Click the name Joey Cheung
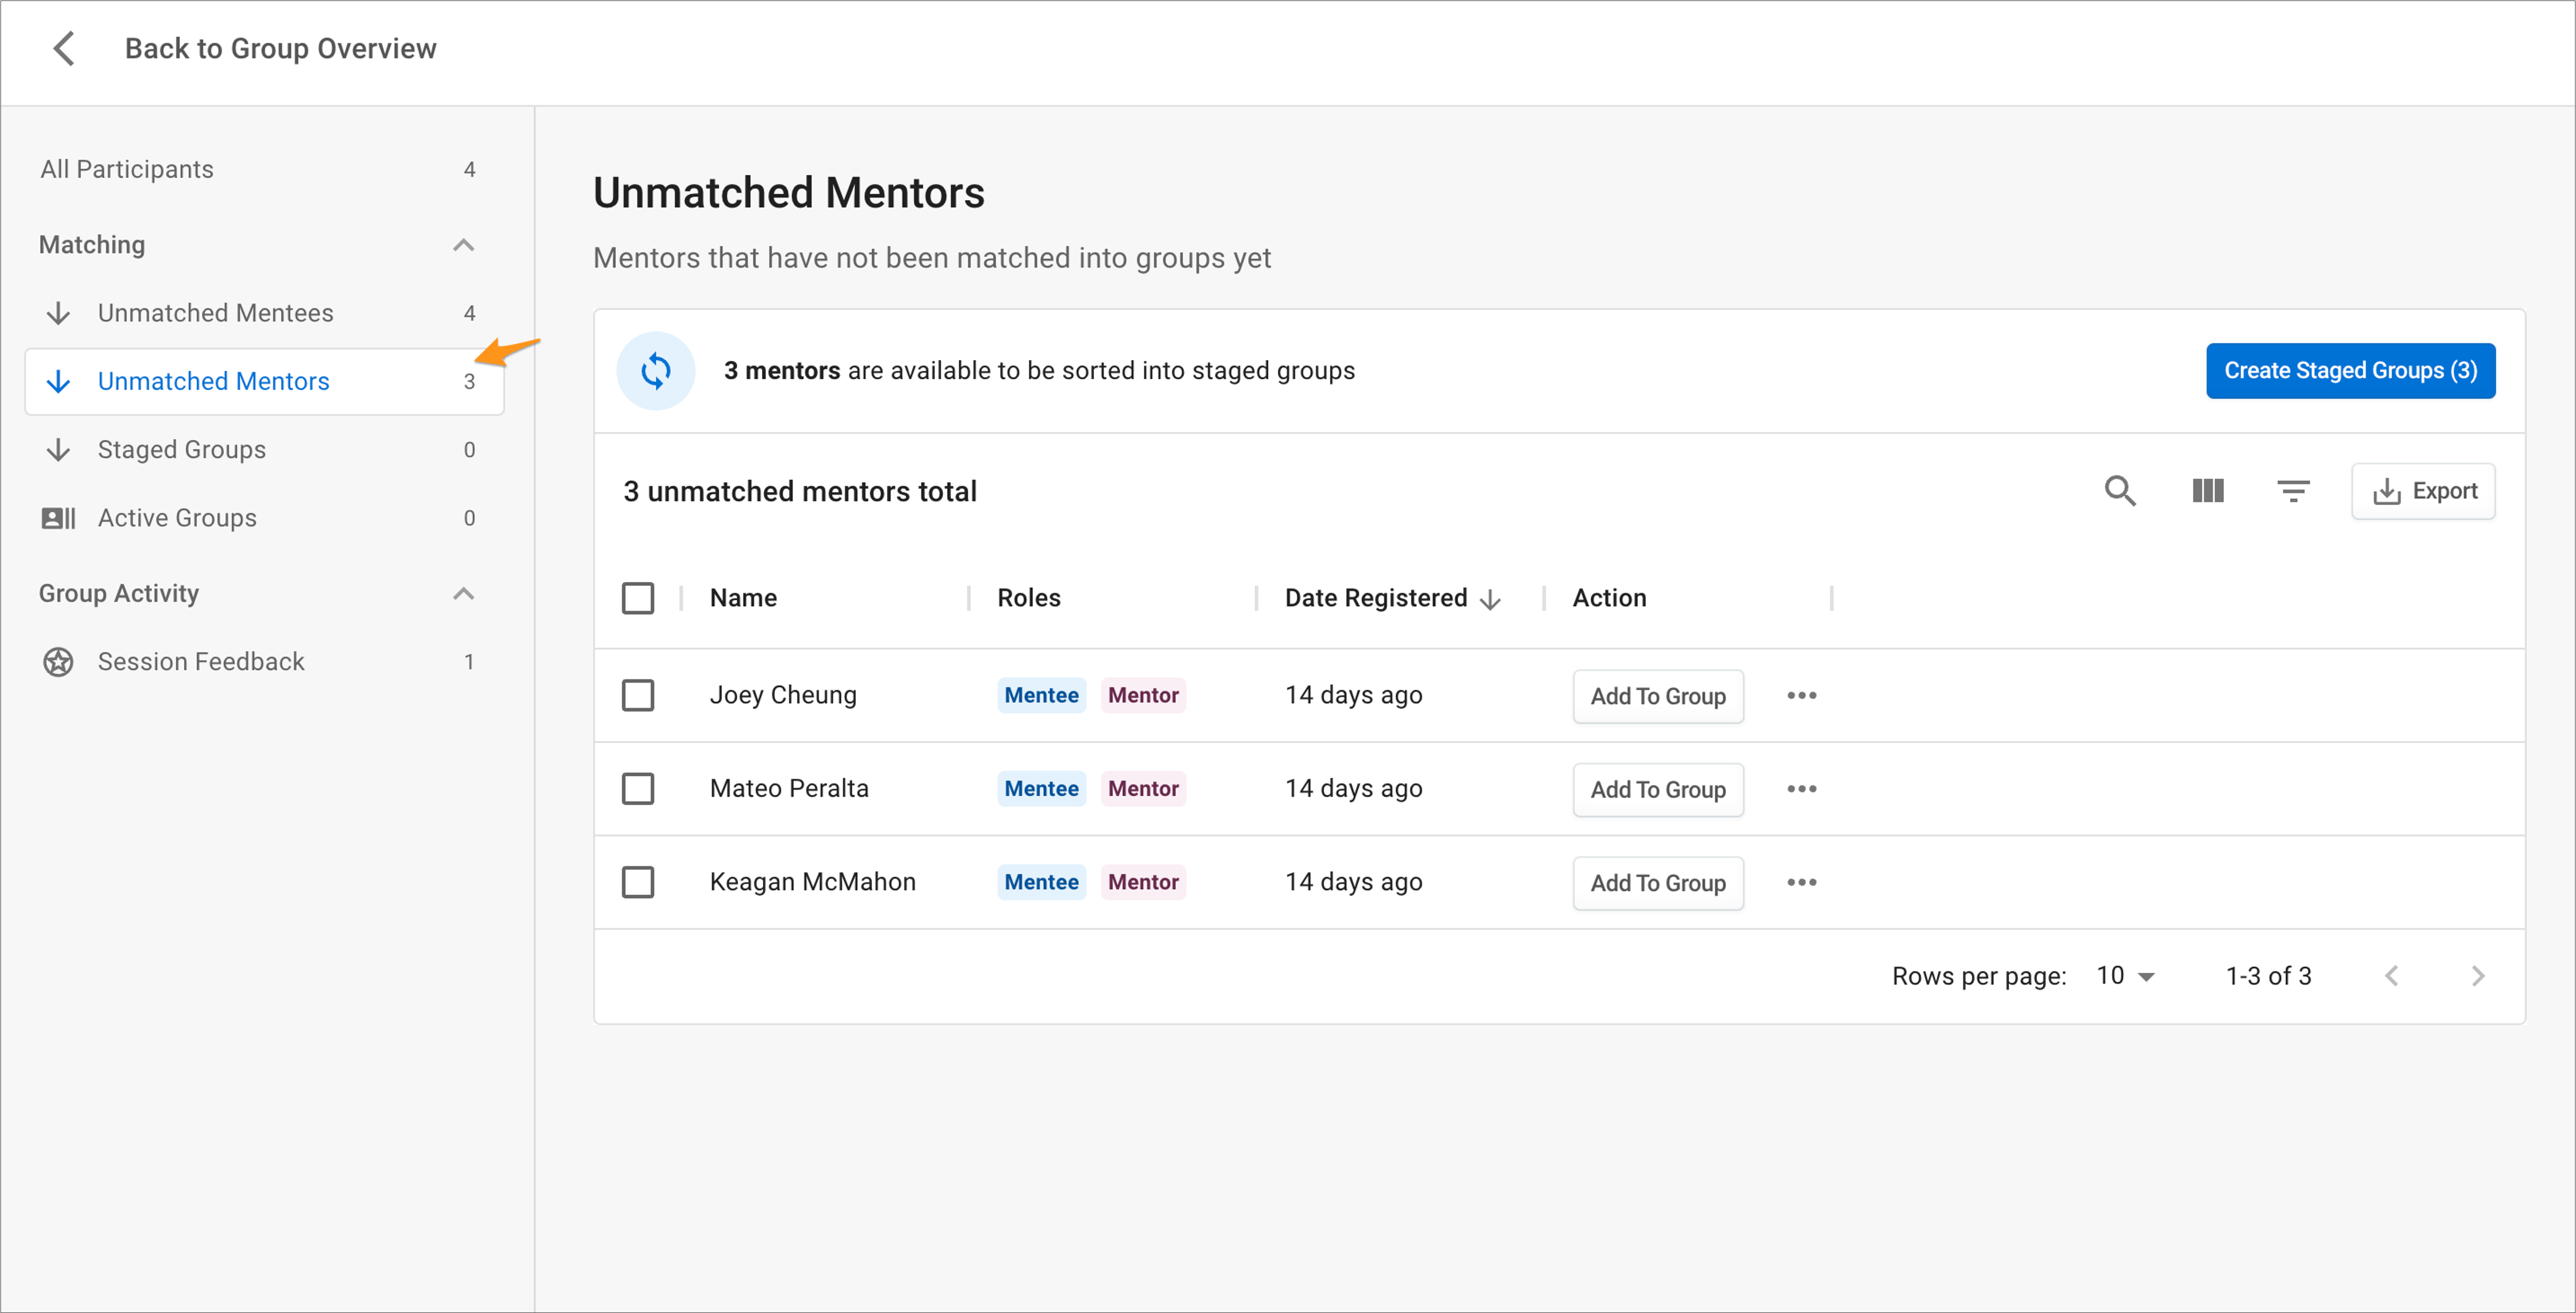The image size is (2576, 1313). [x=783, y=695]
